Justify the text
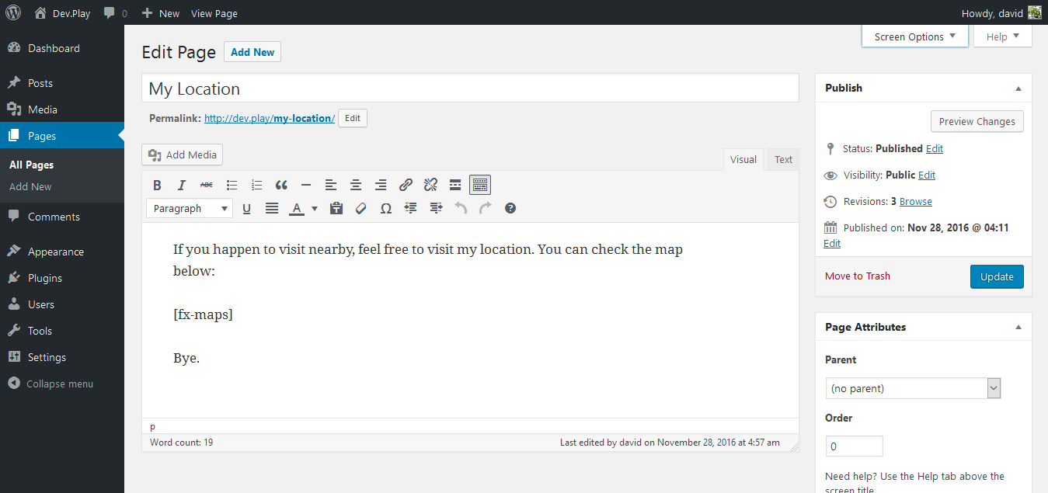The height and width of the screenshot is (493, 1048). (x=272, y=208)
